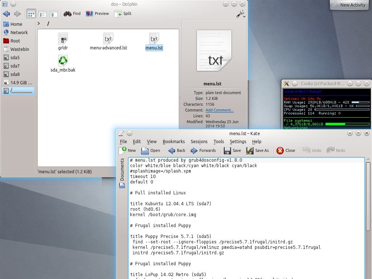Select the menu.lst file icon

coord(154,39)
